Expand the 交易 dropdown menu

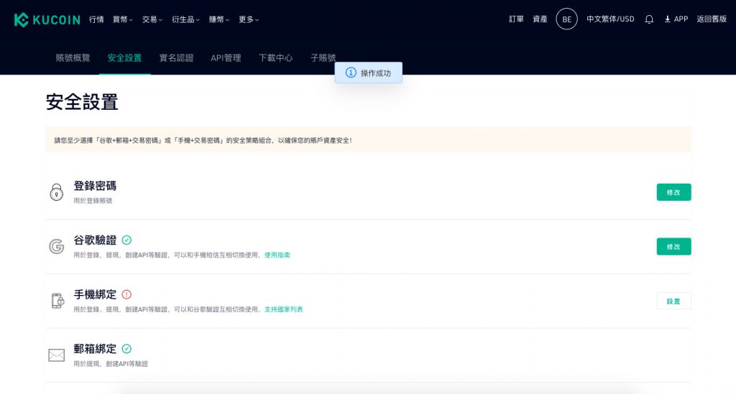[152, 19]
